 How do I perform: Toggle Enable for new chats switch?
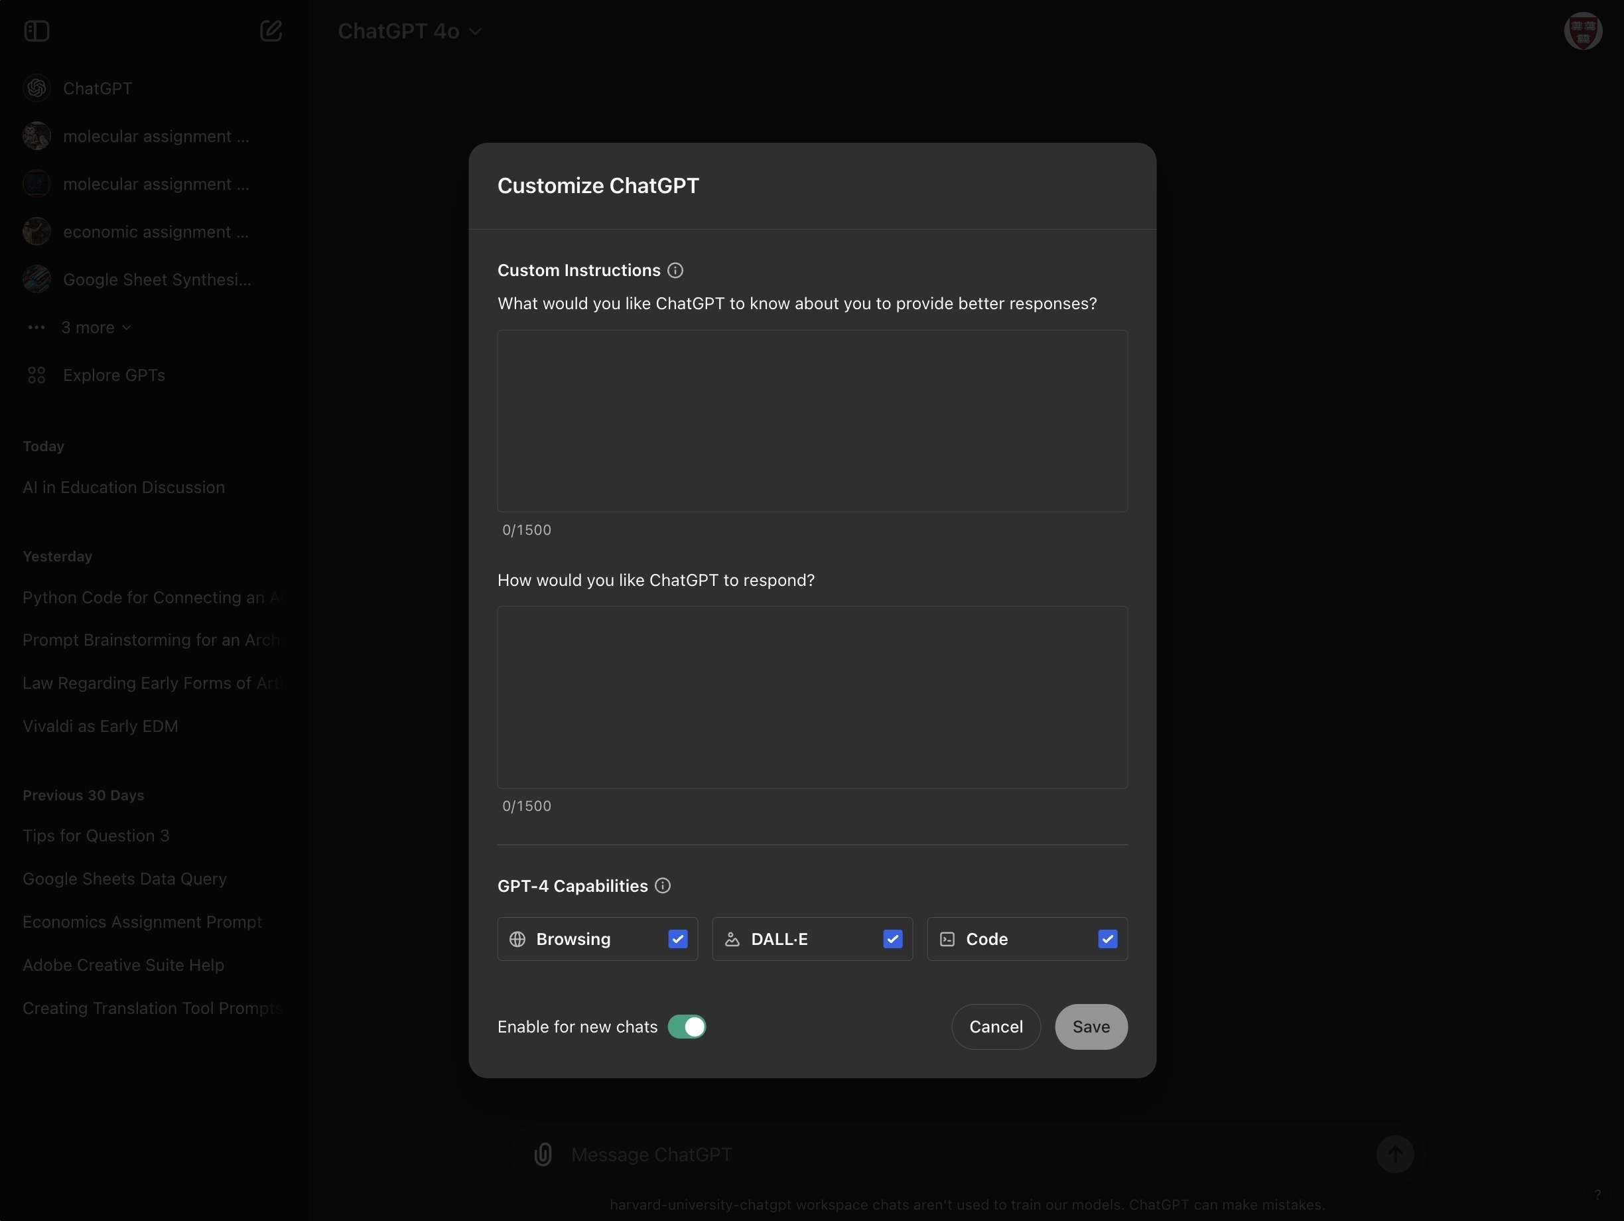point(687,1027)
